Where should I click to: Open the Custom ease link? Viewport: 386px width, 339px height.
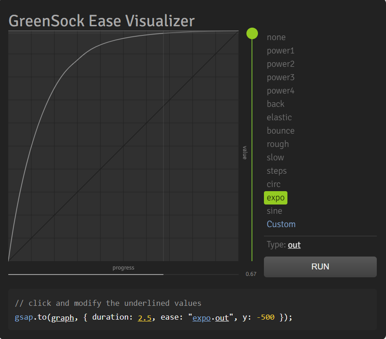click(x=281, y=224)
